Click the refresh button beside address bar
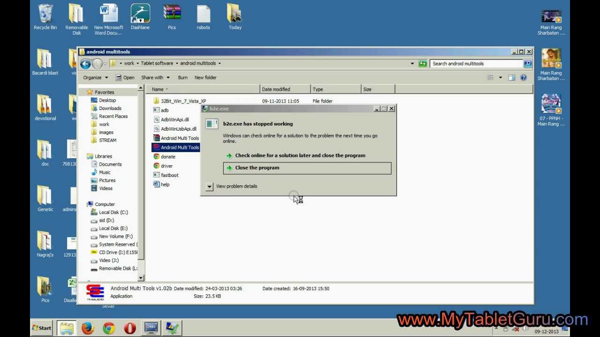 pos(423,64)
